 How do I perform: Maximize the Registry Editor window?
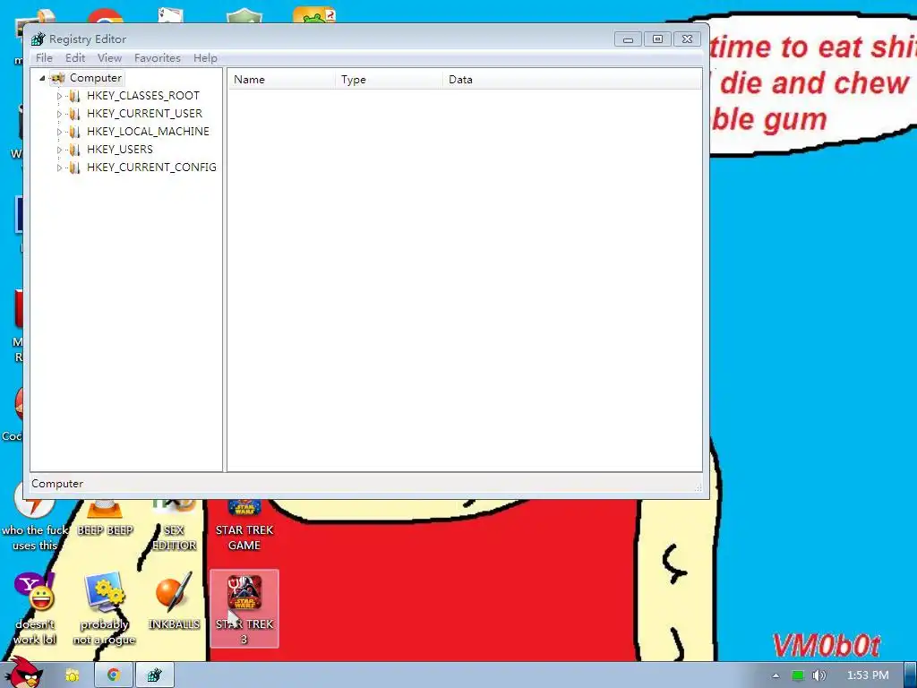pyautogui.click(x=657, y=39)
